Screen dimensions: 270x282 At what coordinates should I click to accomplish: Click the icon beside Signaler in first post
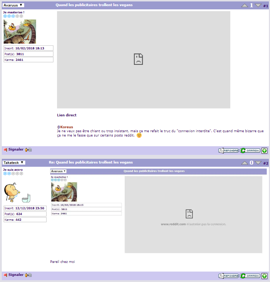click(x=29, y=149)
